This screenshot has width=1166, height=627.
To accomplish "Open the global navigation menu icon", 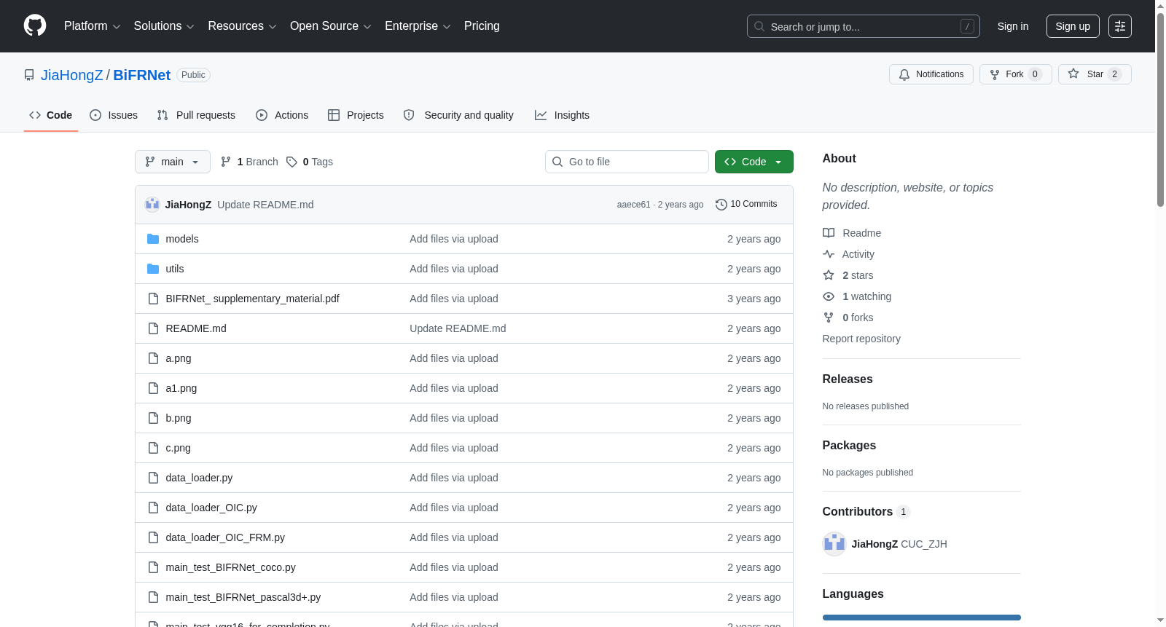I will (x=1120, y=26).
